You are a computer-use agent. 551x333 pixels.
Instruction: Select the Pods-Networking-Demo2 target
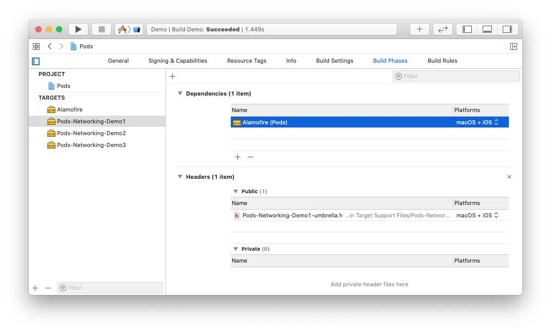pyautogui.click(x=91, y=133)
